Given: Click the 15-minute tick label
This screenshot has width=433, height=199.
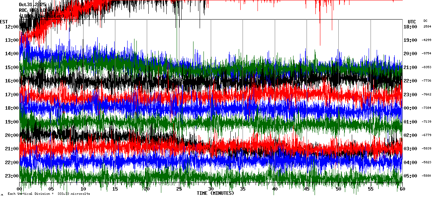Looking at the screenshot, I should [x=115, y=189].
